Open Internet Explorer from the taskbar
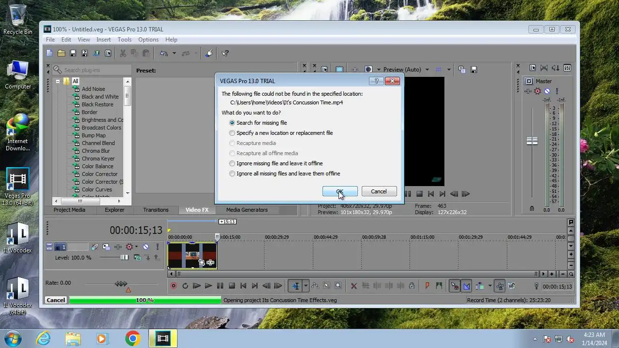 pyautogui.click(x=44, y=338)
